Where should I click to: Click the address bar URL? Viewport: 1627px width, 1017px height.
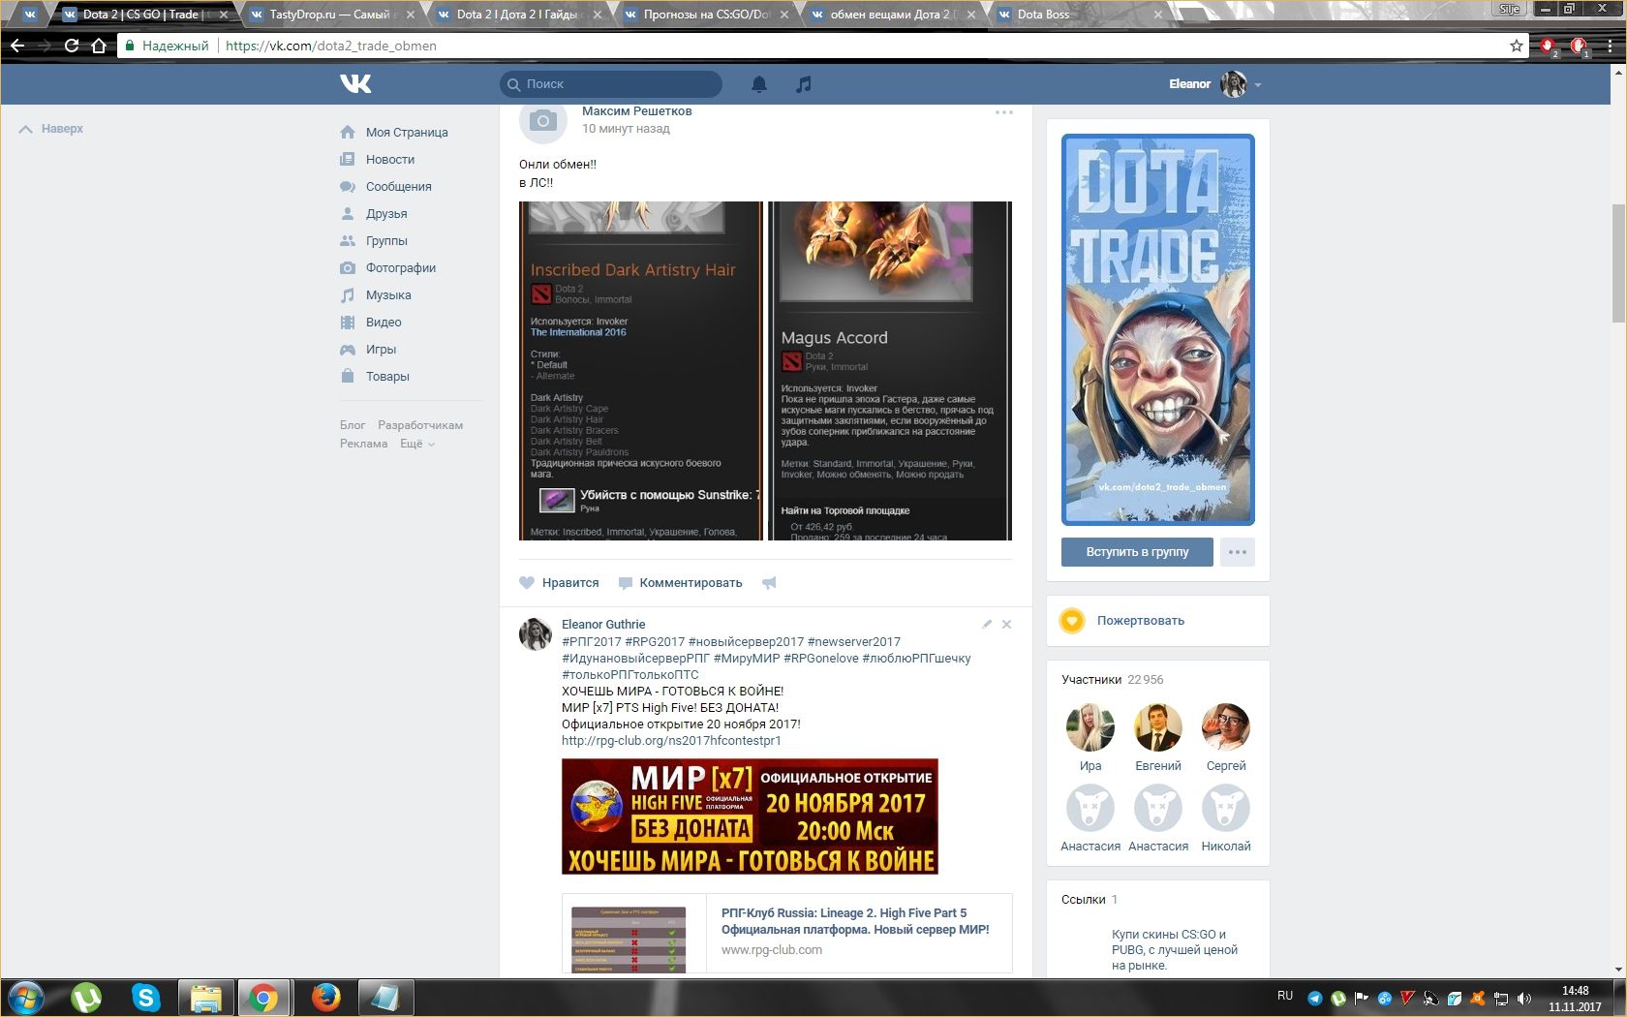pyautogui.click(x=330, y=46)
